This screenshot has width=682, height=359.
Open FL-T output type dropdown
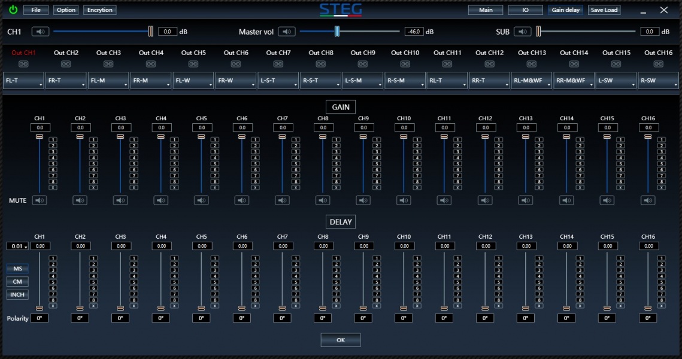23,80
